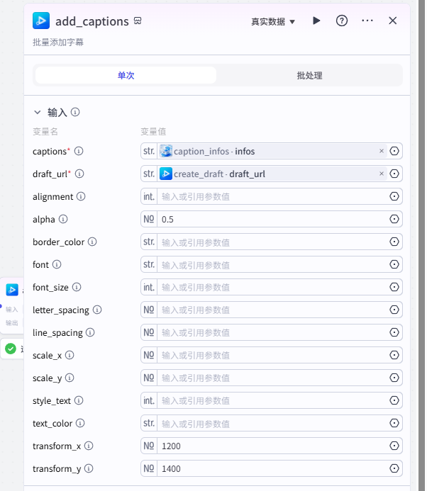Screen dimensions: 427x491
Task: Show info for letter_spacing parameter
Action: (x=97, y=310)
